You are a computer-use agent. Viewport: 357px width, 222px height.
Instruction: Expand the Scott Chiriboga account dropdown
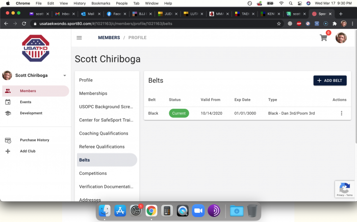(x=65, y=76)
